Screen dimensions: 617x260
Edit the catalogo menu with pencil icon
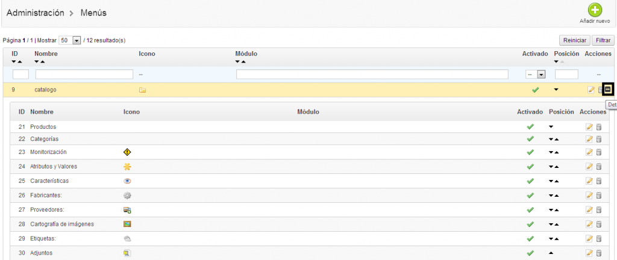click(591, 90)
